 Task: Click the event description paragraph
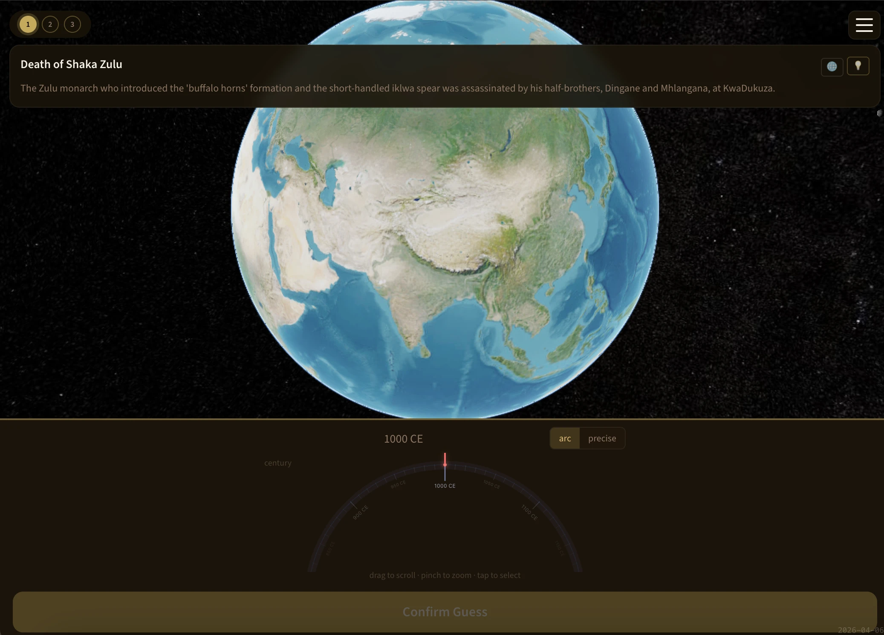[x=398, y=88]
